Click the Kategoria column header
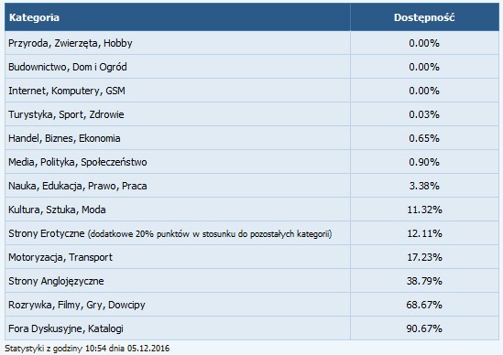Viewport: 503px width, 355px height. point(34,17)
